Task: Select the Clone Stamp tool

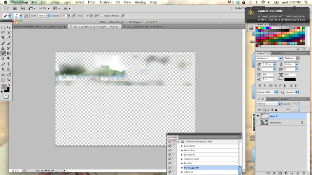Action: [3, 48]
